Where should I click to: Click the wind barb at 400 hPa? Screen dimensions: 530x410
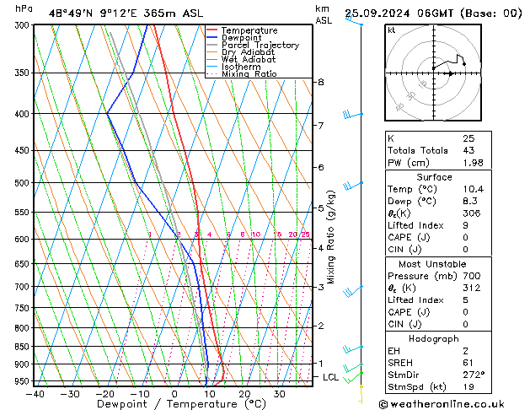point(352,114)
